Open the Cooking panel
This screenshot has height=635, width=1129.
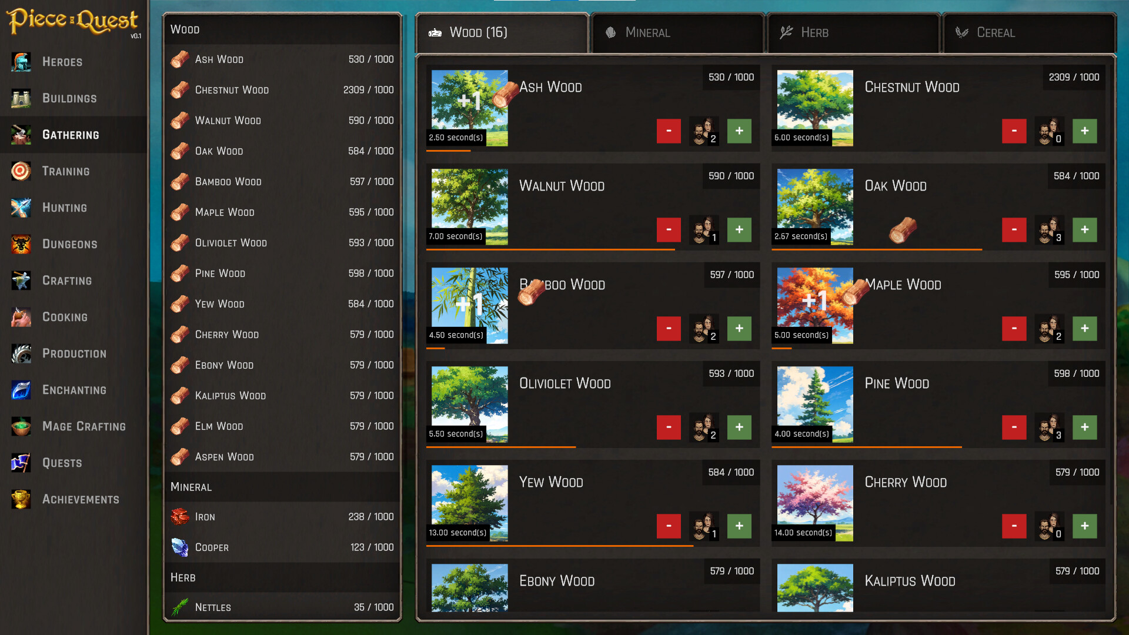pos(64,317)
